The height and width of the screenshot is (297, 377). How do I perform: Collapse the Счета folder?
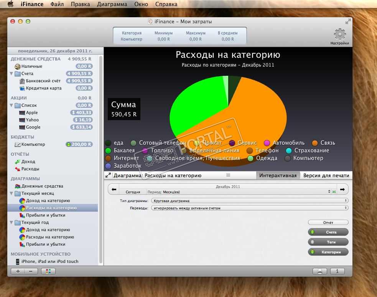tap(11, 73)
